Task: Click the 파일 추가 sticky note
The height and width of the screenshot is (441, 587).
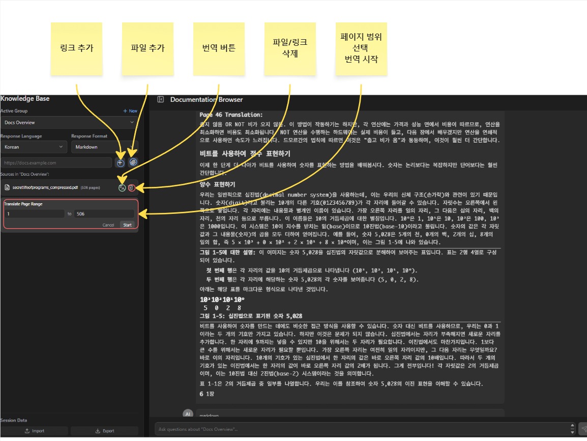Action: (x=148, y=49)
